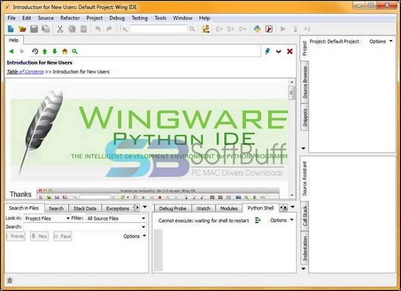Open the Look in Project Files dropdown
Screen dimensions: 401x291
[x=47, y=218]
